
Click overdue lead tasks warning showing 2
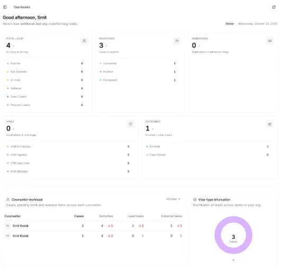(141, 226)
